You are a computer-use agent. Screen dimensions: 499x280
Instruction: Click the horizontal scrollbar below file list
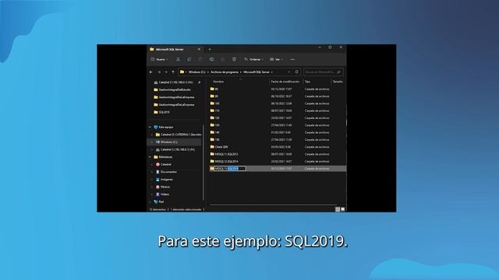pyautogui.click(x=273, y=205)
